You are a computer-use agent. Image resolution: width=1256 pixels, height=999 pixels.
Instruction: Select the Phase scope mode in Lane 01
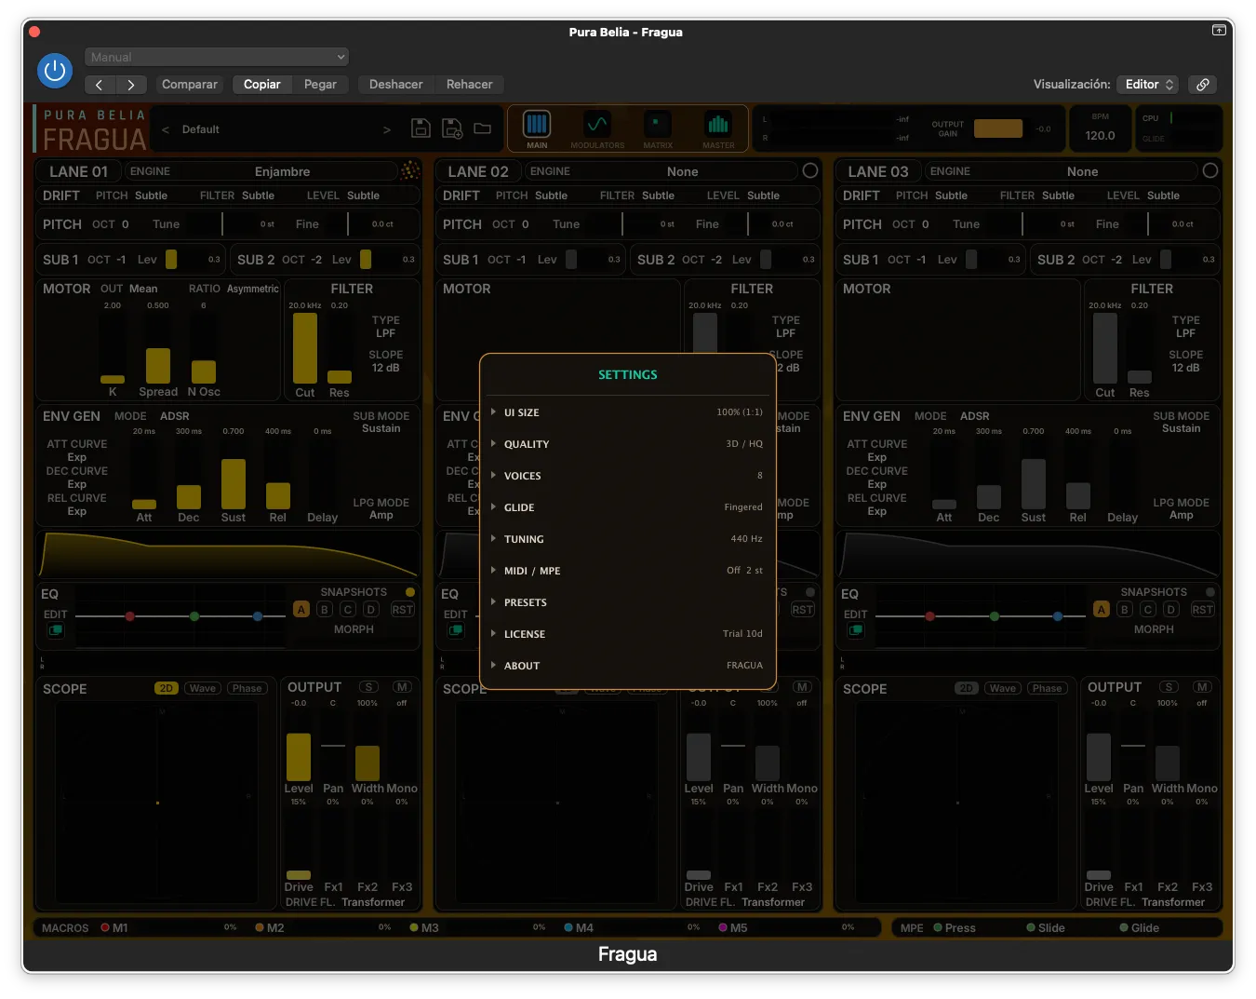247,688
